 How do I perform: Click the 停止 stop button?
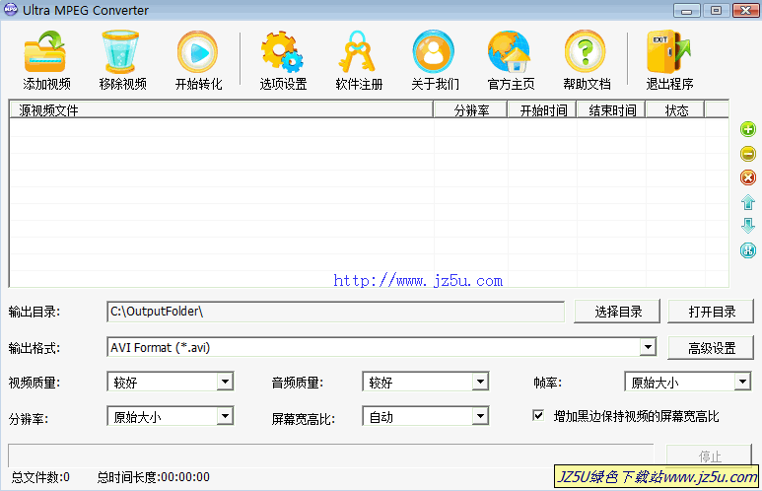(x=709, y=456)
